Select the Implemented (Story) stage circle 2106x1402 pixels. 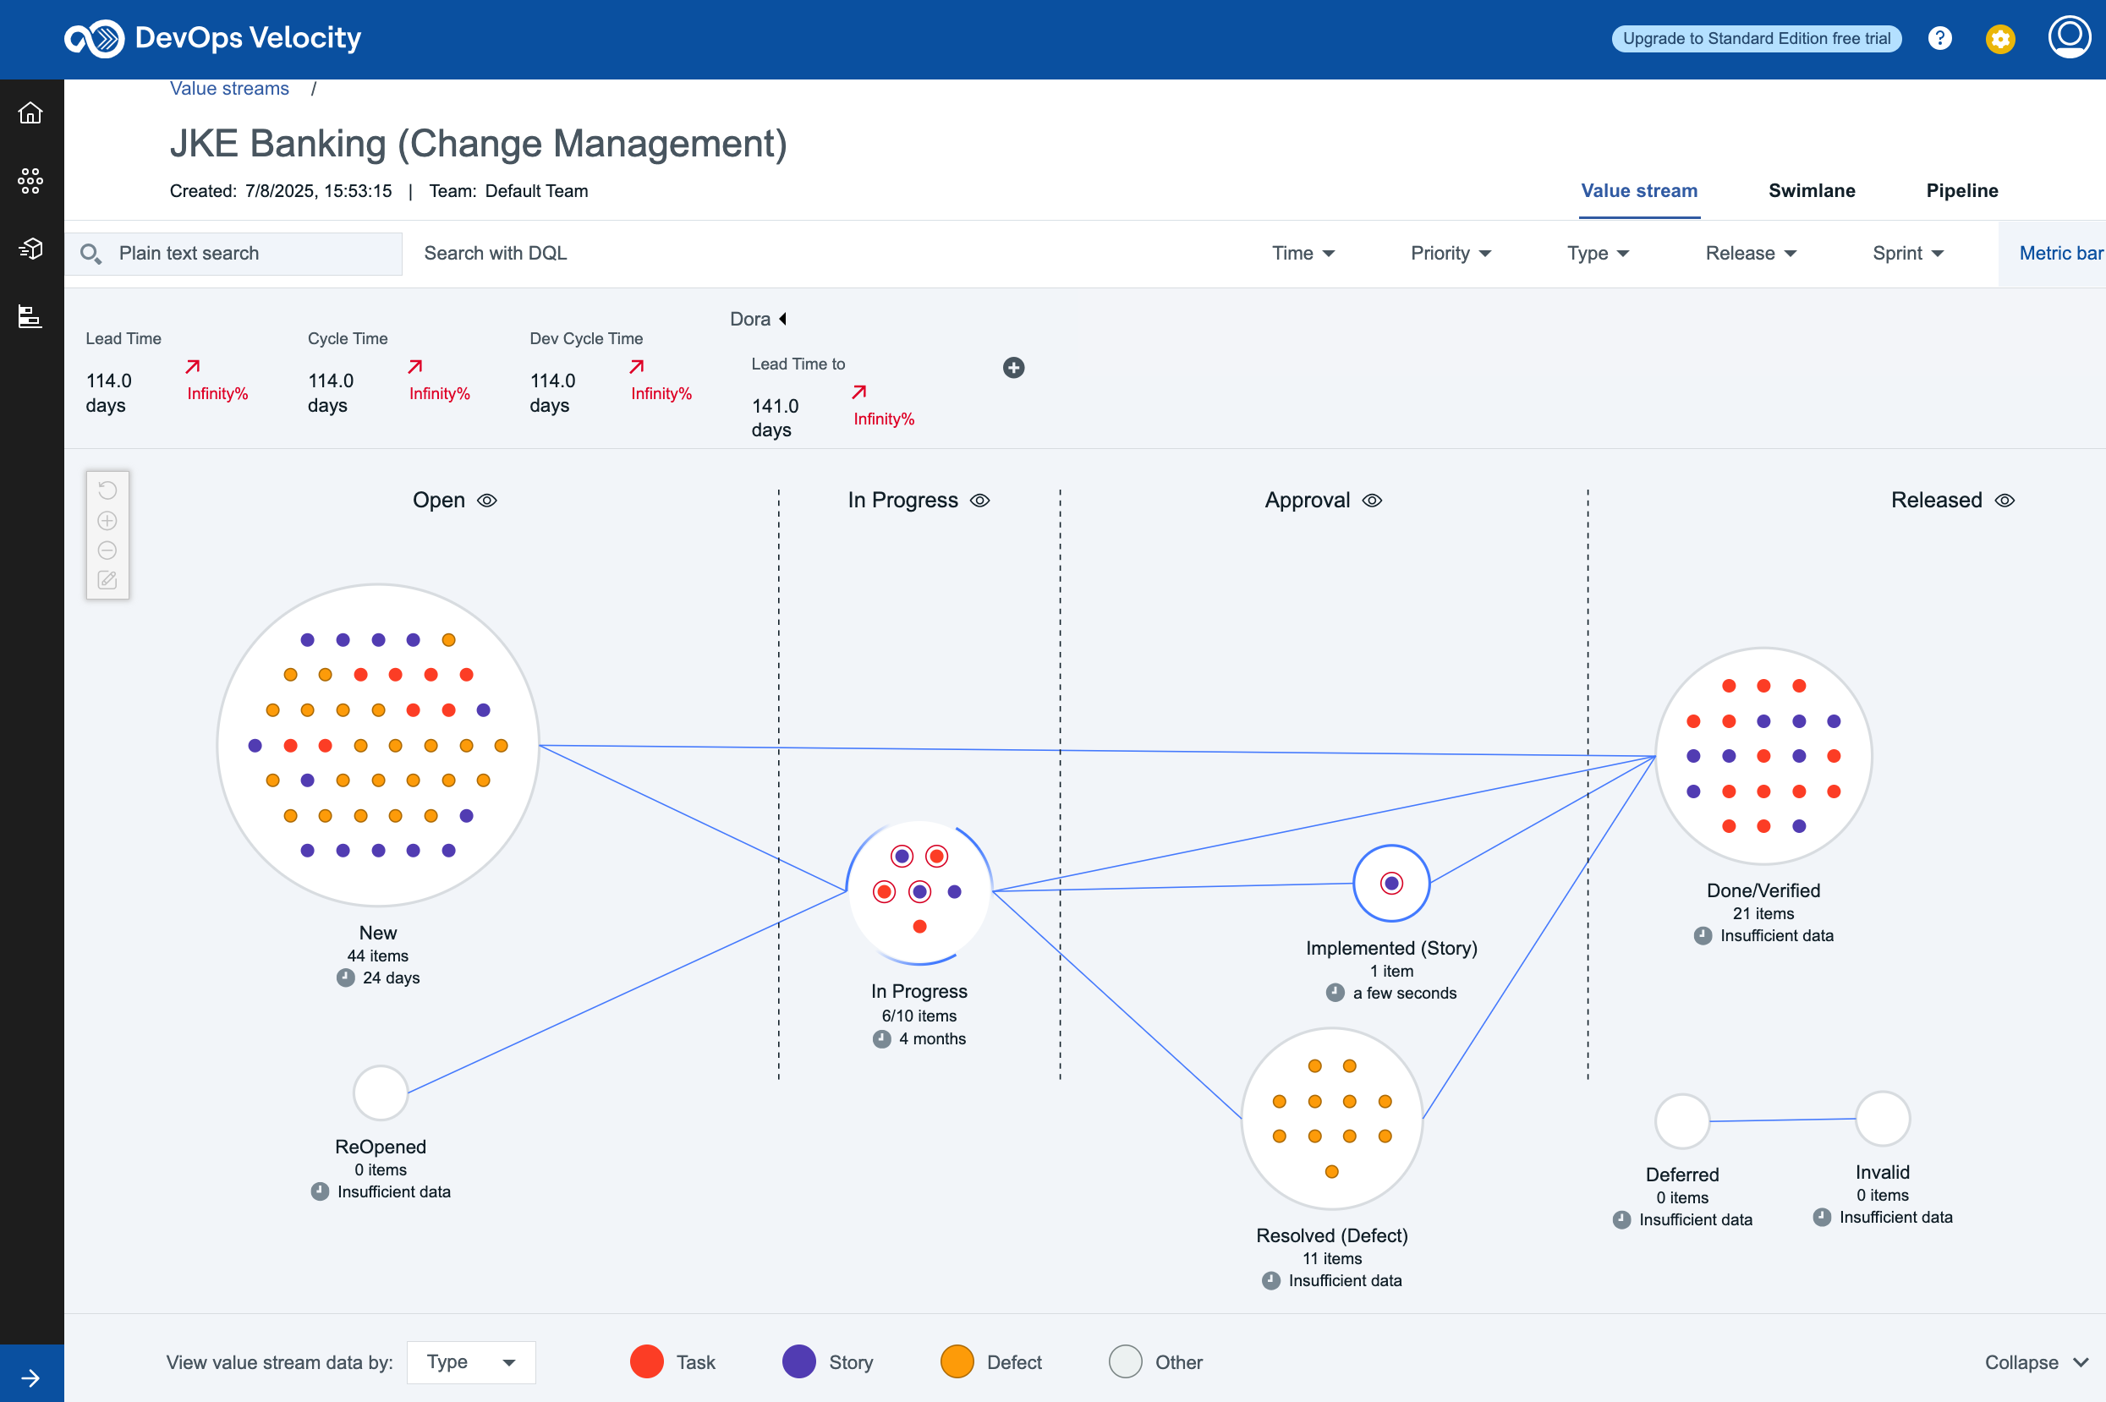pyautogui.click(x=1391, y=884)
